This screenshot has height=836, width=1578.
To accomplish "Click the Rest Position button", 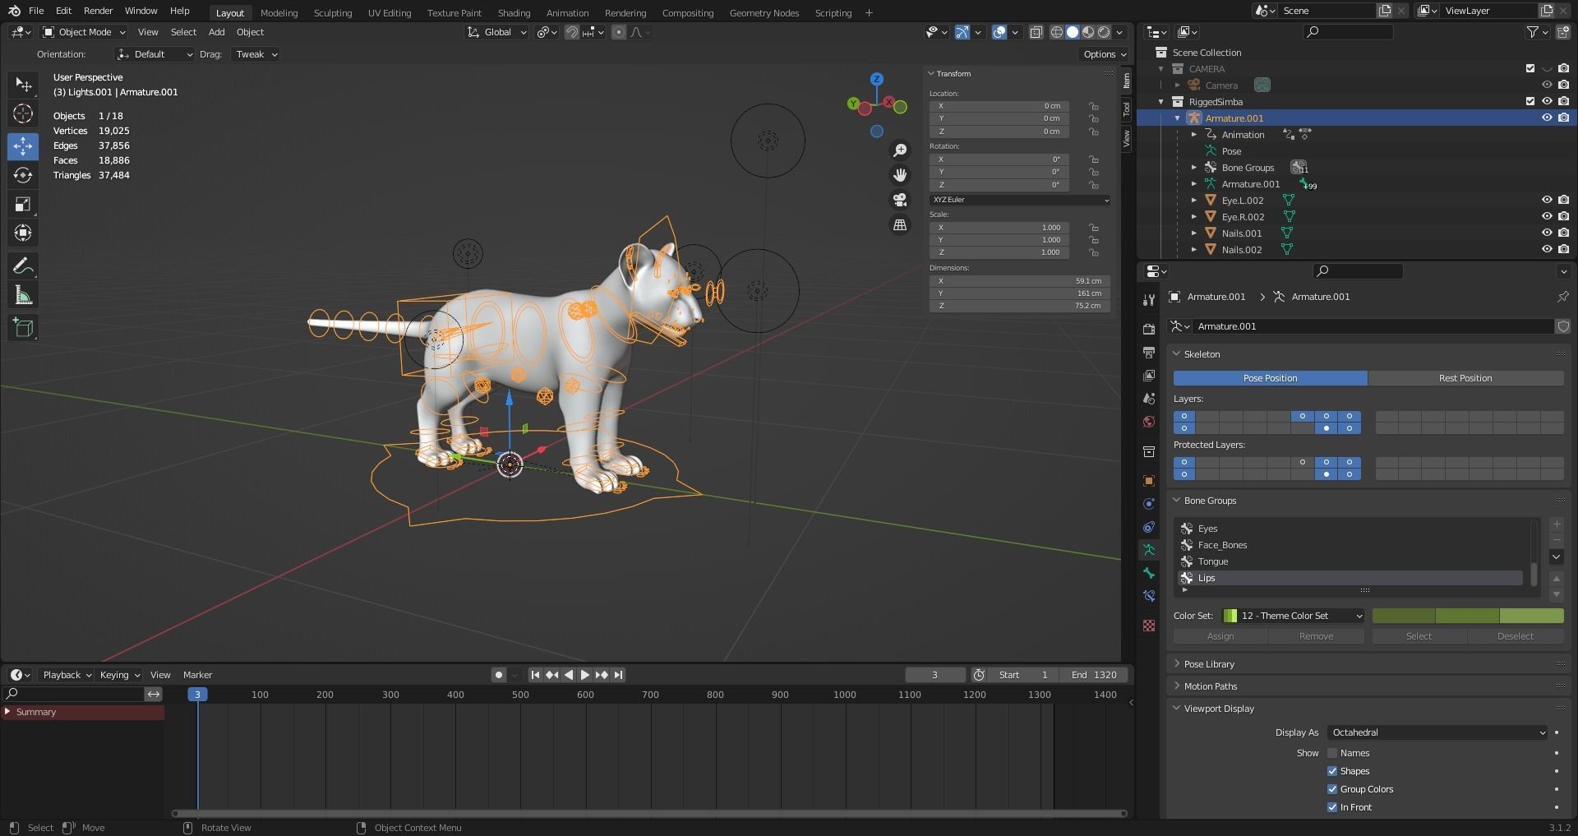I will click(1465, 378).
